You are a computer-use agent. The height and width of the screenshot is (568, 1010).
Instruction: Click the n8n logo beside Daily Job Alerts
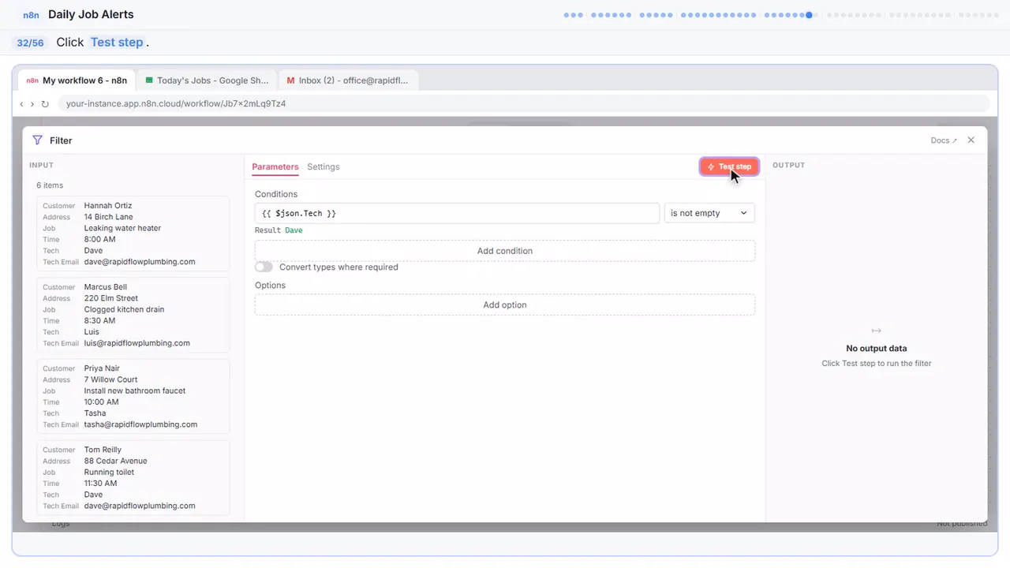[x=31, y=15]
